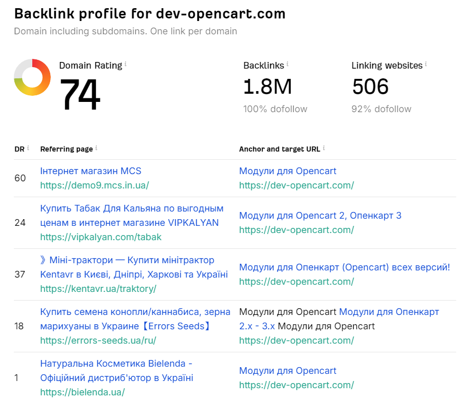Click the Domain including subdomains subtitle
The height and width of the screenshot is (402, 469).
pos(126,31)
